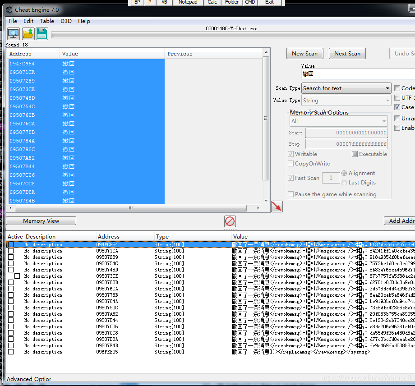Screen dimensions: 415x386
Task: Click the Type column header
Action: click(193, 237)
